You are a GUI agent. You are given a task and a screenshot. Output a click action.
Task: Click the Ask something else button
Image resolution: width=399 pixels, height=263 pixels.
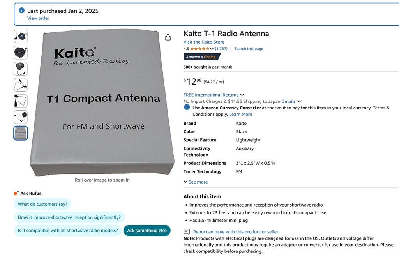pos(147,231)
